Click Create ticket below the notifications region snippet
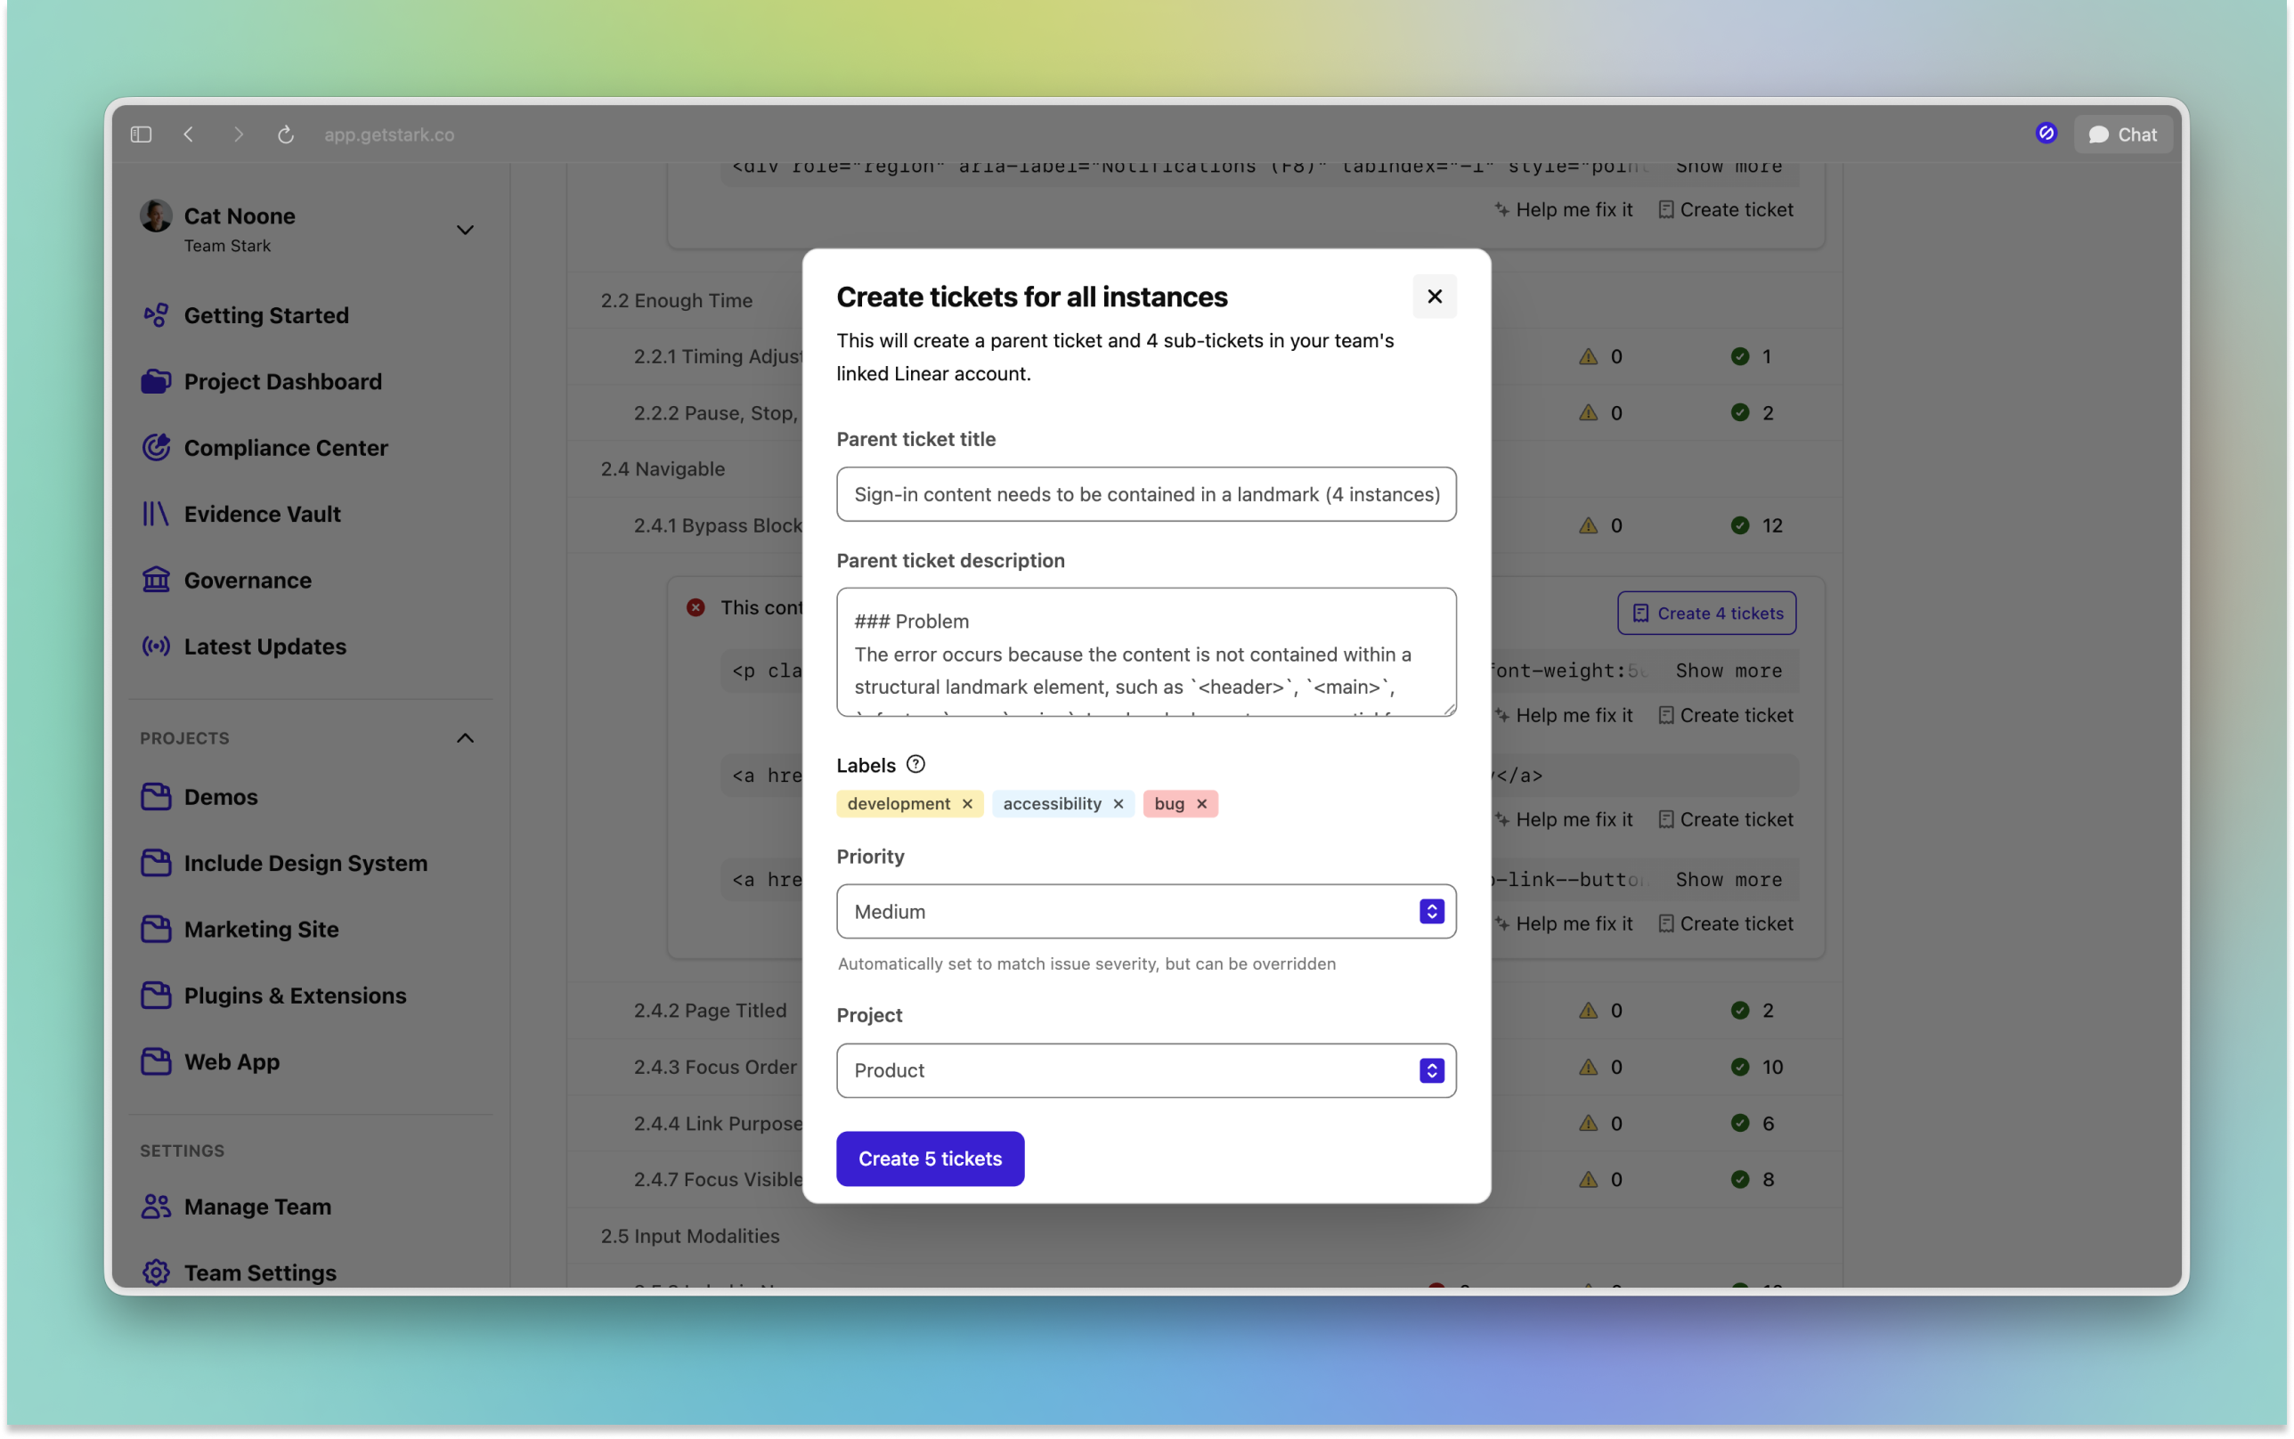Screen dimensions: 2294x1439 pyautogui.click(x=1725, y=210)
